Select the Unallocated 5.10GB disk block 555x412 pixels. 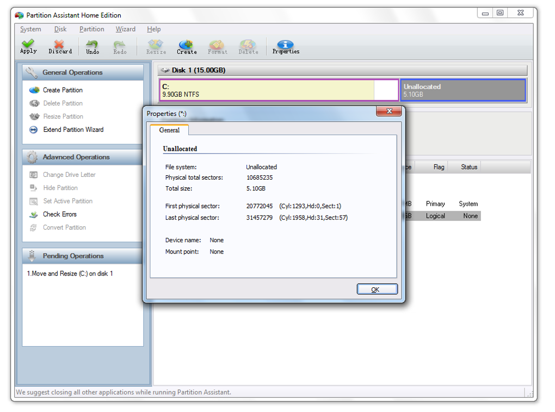tap(463, 90)
